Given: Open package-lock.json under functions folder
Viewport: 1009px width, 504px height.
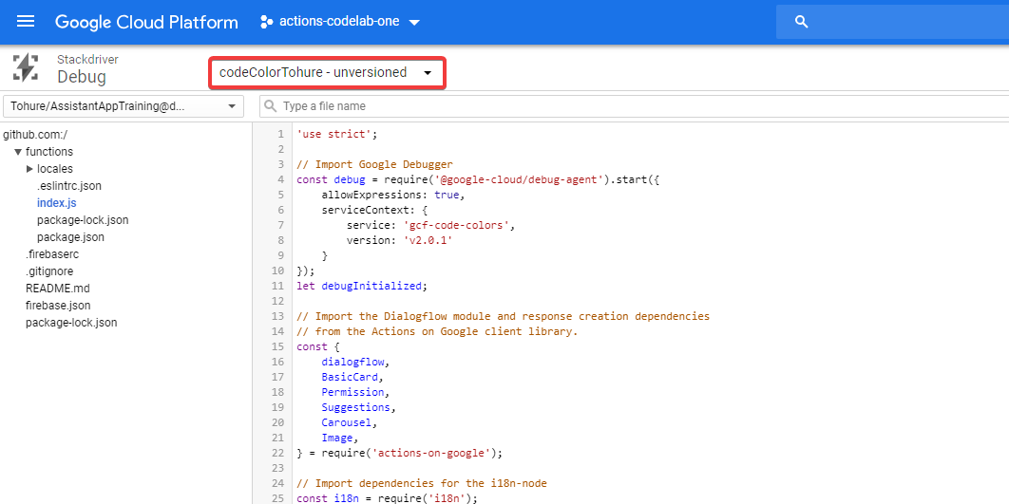Looking at the screenshot, I should [x=83, y=220].
